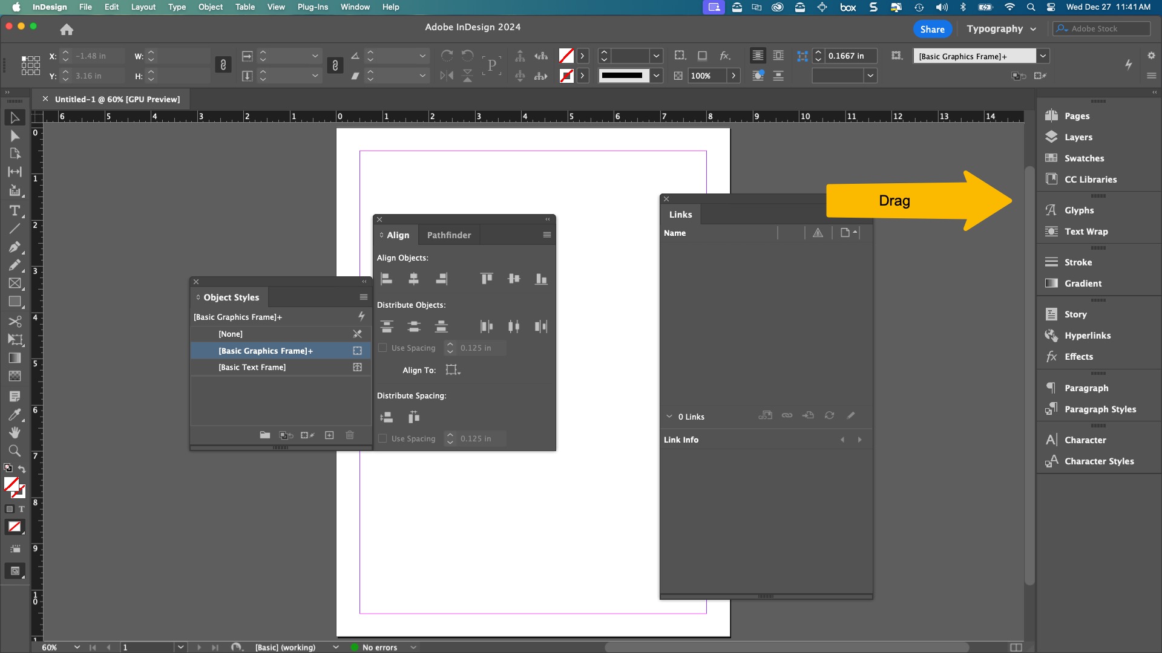Toggle the constrain proportions link icon
This screenshot has height=653, width=1162.
coord(223,65)
